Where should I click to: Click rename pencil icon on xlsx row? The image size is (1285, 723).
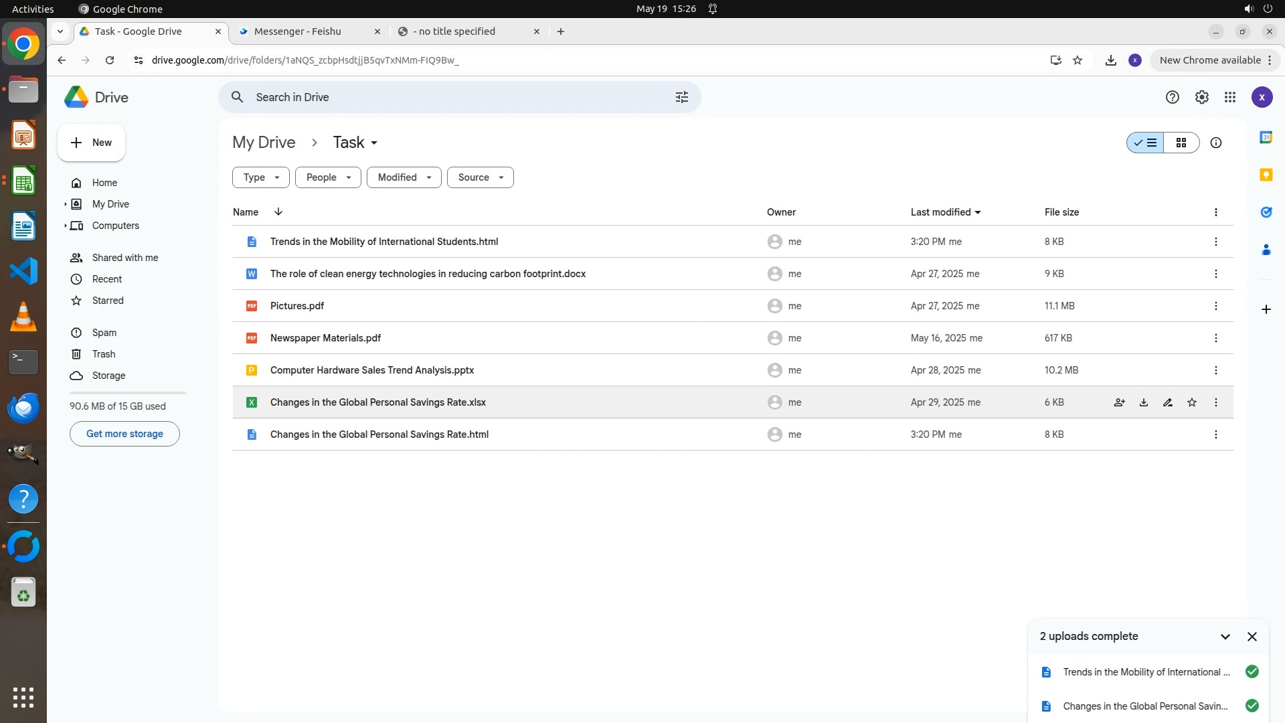[x=1168, y=402]
